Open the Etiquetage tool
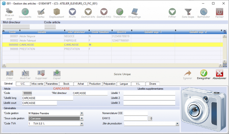 click(x=134, y=12)
